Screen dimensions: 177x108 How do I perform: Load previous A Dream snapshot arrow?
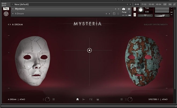click(106, 14)
